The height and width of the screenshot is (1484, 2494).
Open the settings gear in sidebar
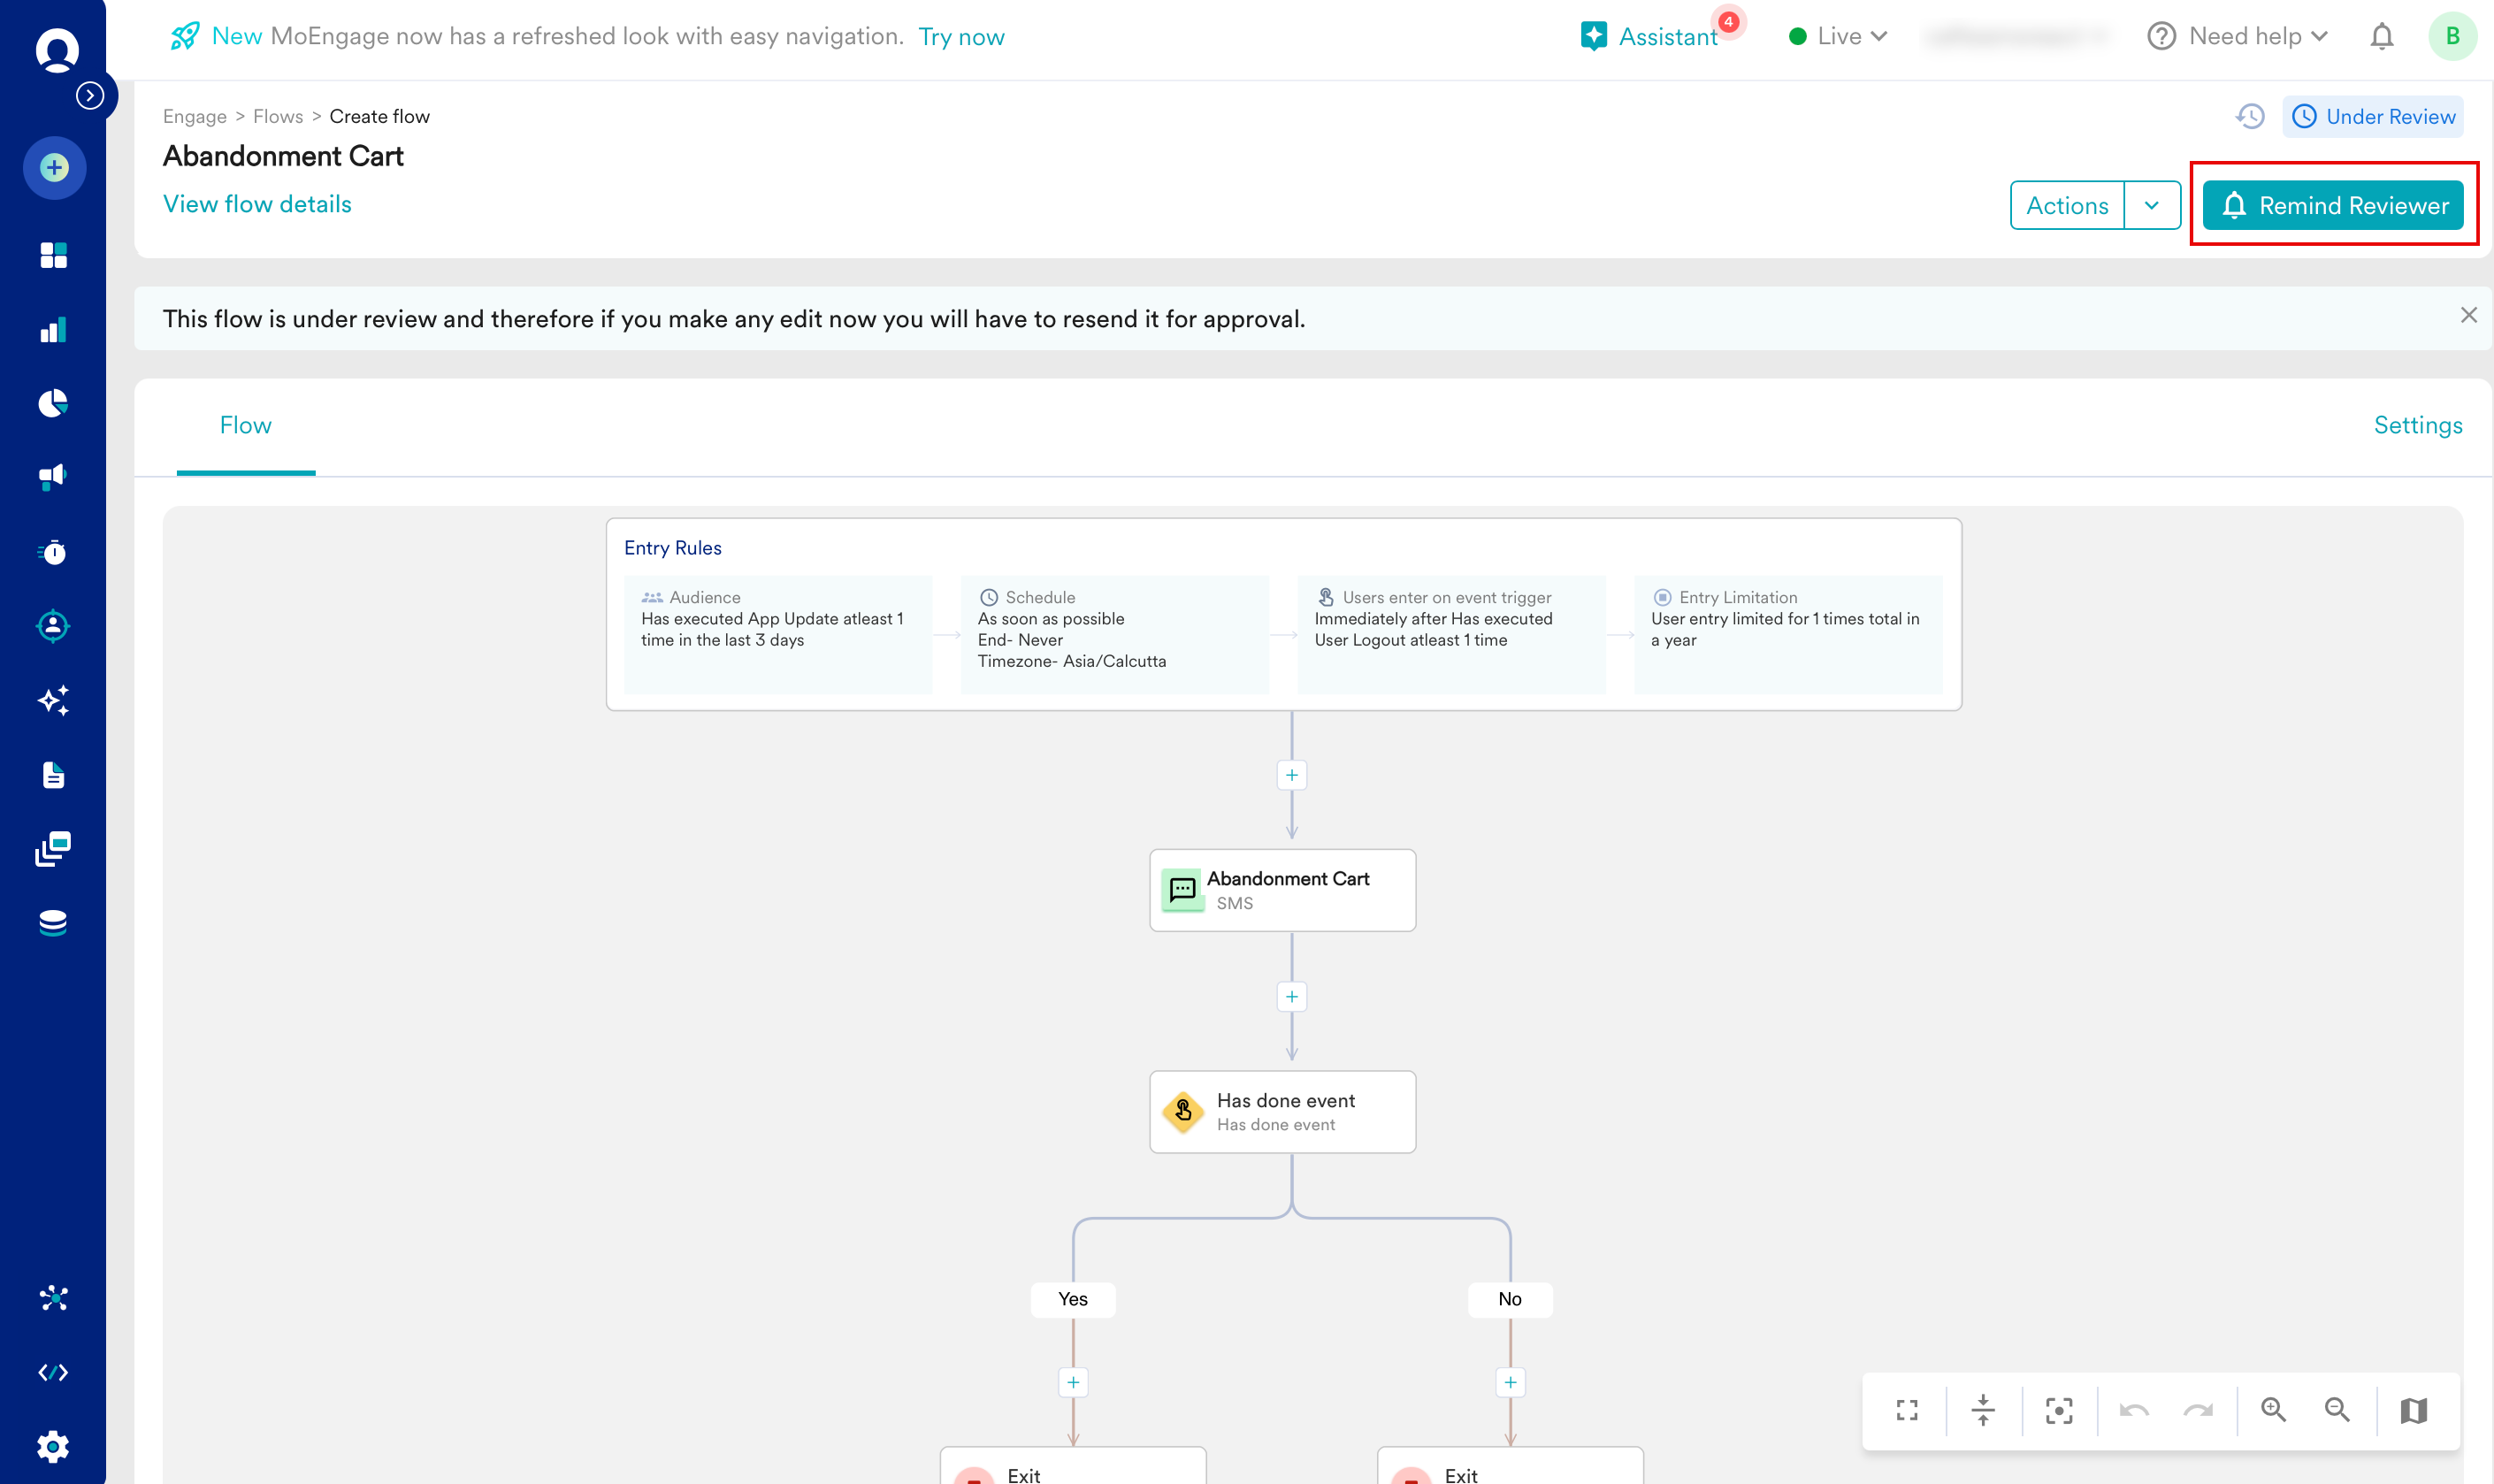(x=53, y=1446)
